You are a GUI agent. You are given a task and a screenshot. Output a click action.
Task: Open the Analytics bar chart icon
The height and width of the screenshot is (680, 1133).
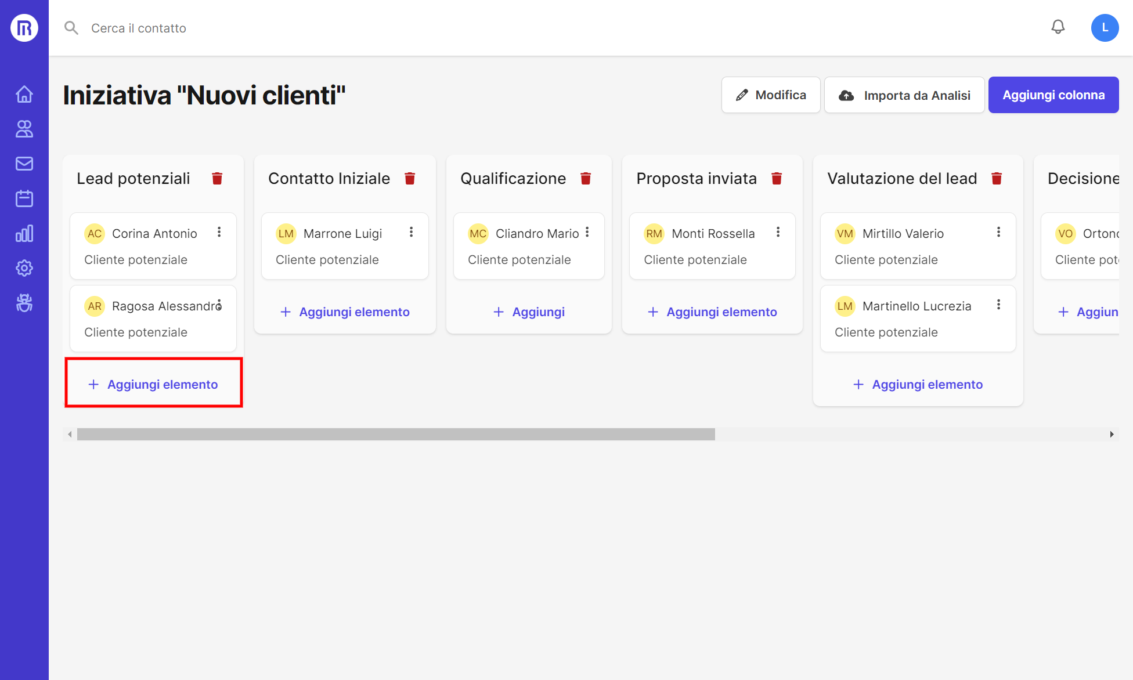click(x=24, y=233)
